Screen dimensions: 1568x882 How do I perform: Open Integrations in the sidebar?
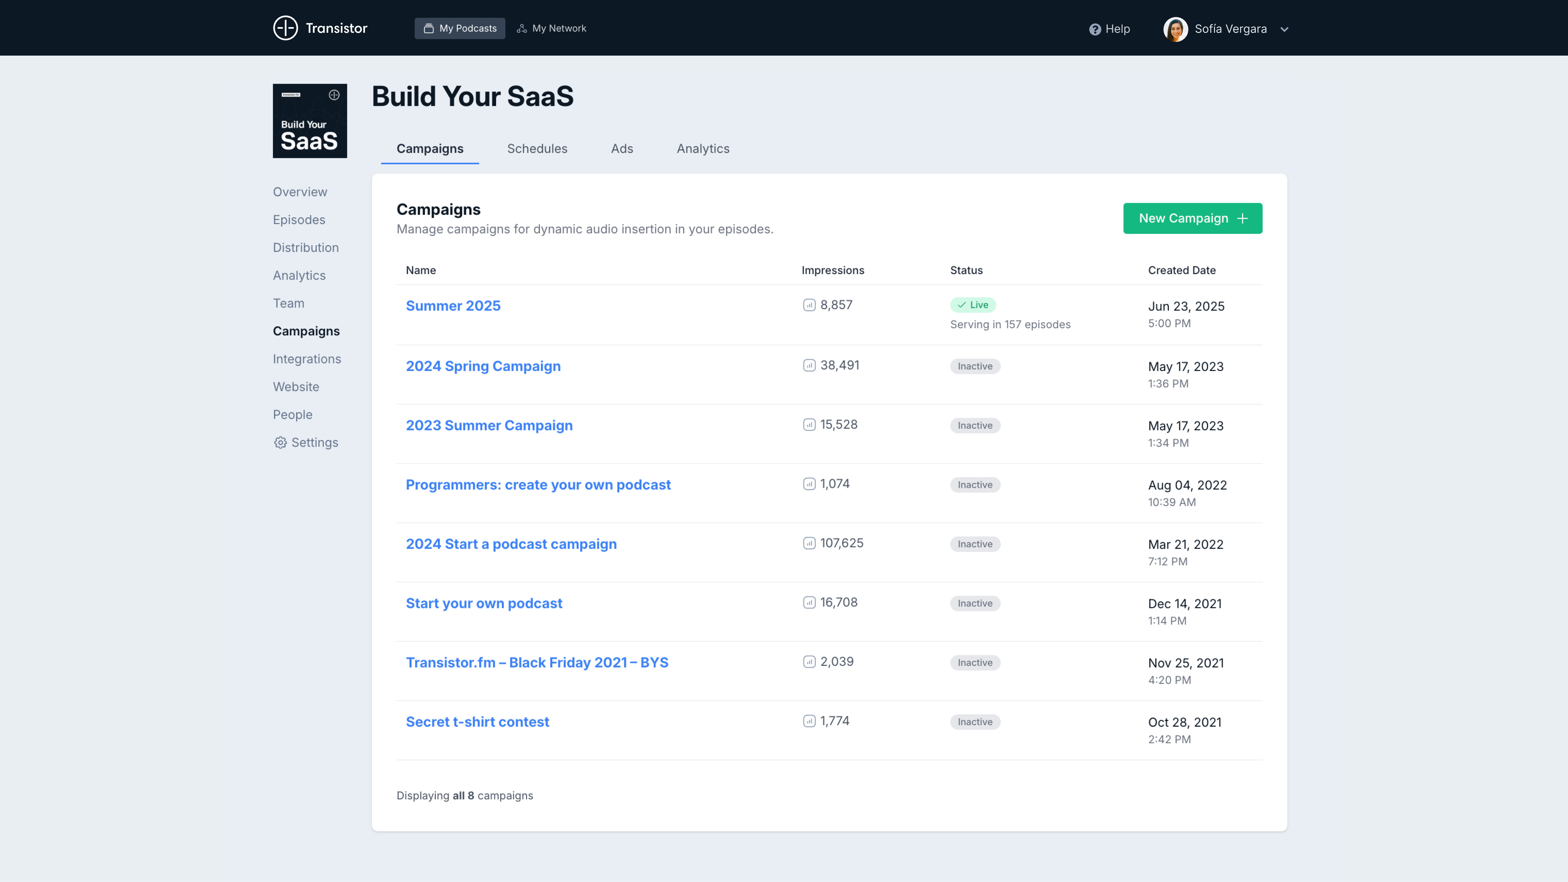point(306,359)
